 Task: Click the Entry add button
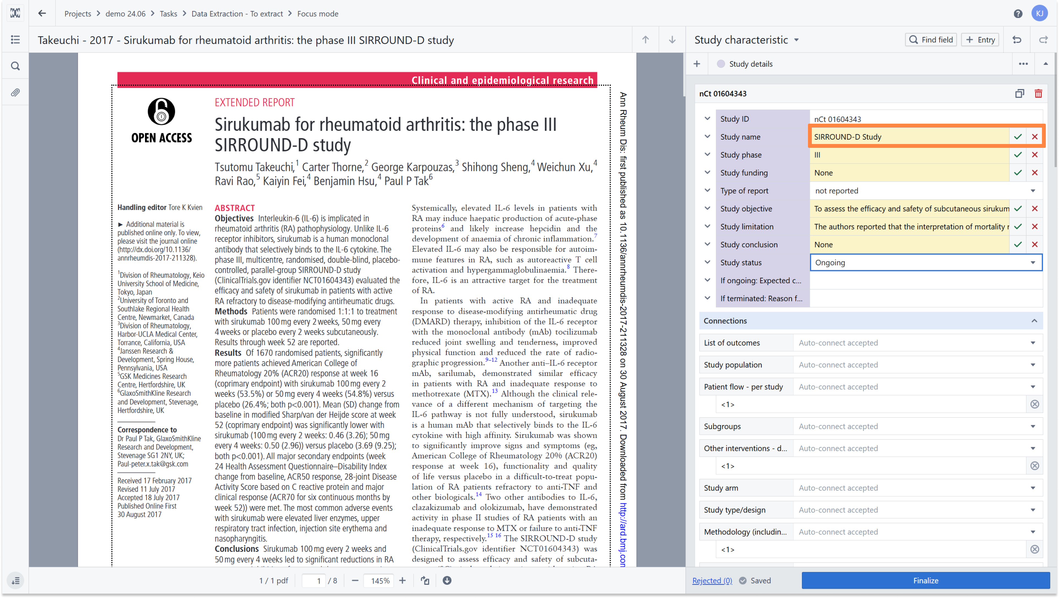(x=980, y=40)
